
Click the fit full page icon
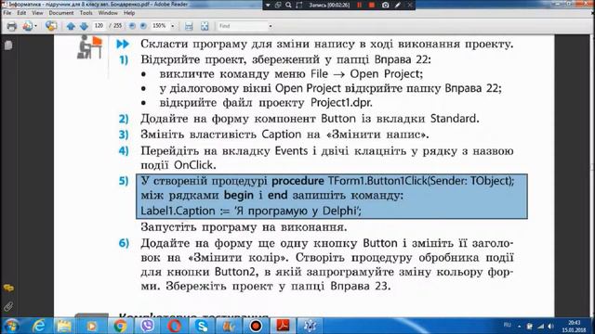(x=205, y=26)
